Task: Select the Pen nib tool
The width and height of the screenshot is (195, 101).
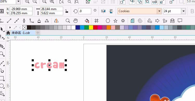Action: (24, 21)
